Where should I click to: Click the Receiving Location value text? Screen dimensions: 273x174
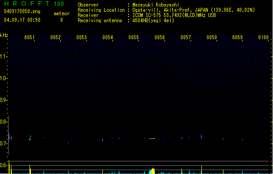pyautogui.click(x=194, y=10)
